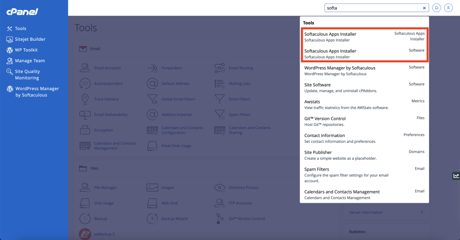Clear the search box with the X button
Viewport: 460px width, 240px height.
[x=424, y=8]
